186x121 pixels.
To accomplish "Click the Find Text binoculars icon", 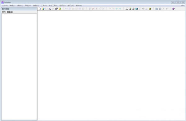I will [90, 9].
